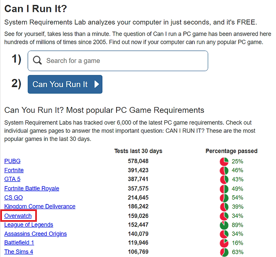Select the PUBG test count 578,048
The image size is (276, 257).
[x=138, y=161]
